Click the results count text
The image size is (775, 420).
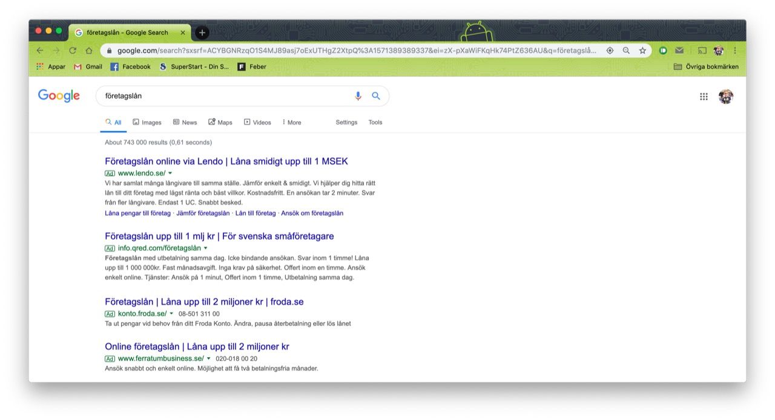pyautogui.click(x=158, y=143)
